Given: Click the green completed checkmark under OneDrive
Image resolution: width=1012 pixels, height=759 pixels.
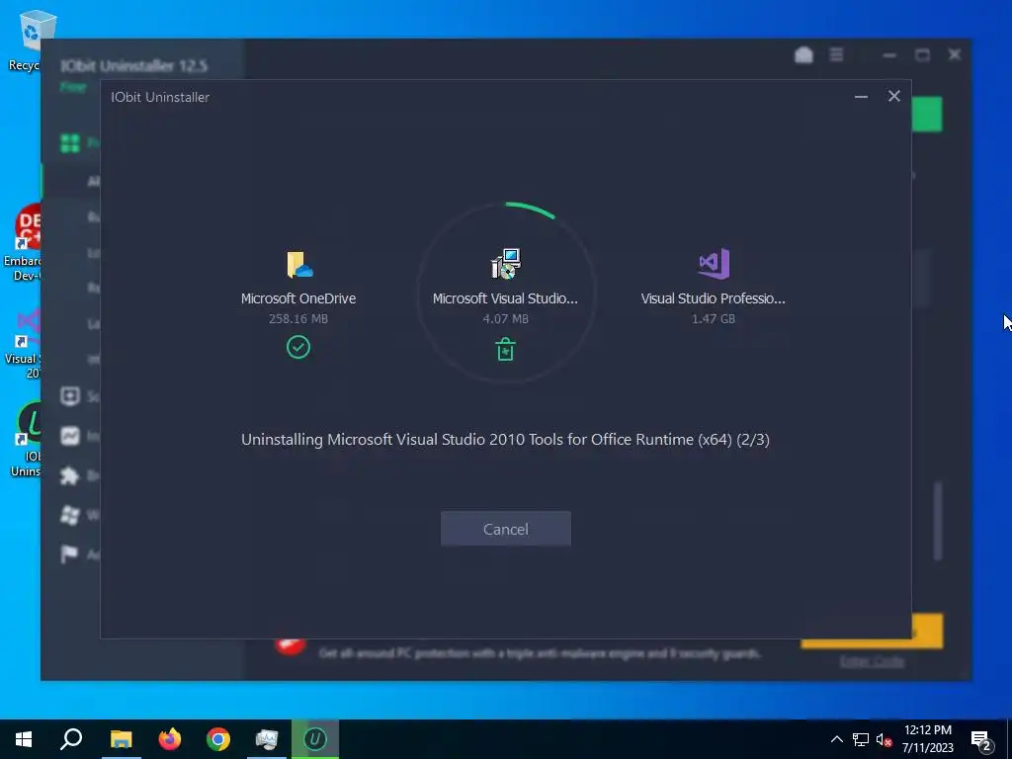Looking at the screenshot, I should 298,347.
